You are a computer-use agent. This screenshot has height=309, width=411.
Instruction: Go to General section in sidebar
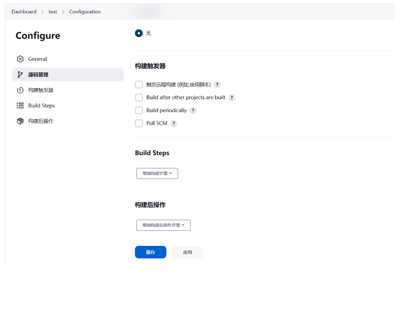[68, 59]
